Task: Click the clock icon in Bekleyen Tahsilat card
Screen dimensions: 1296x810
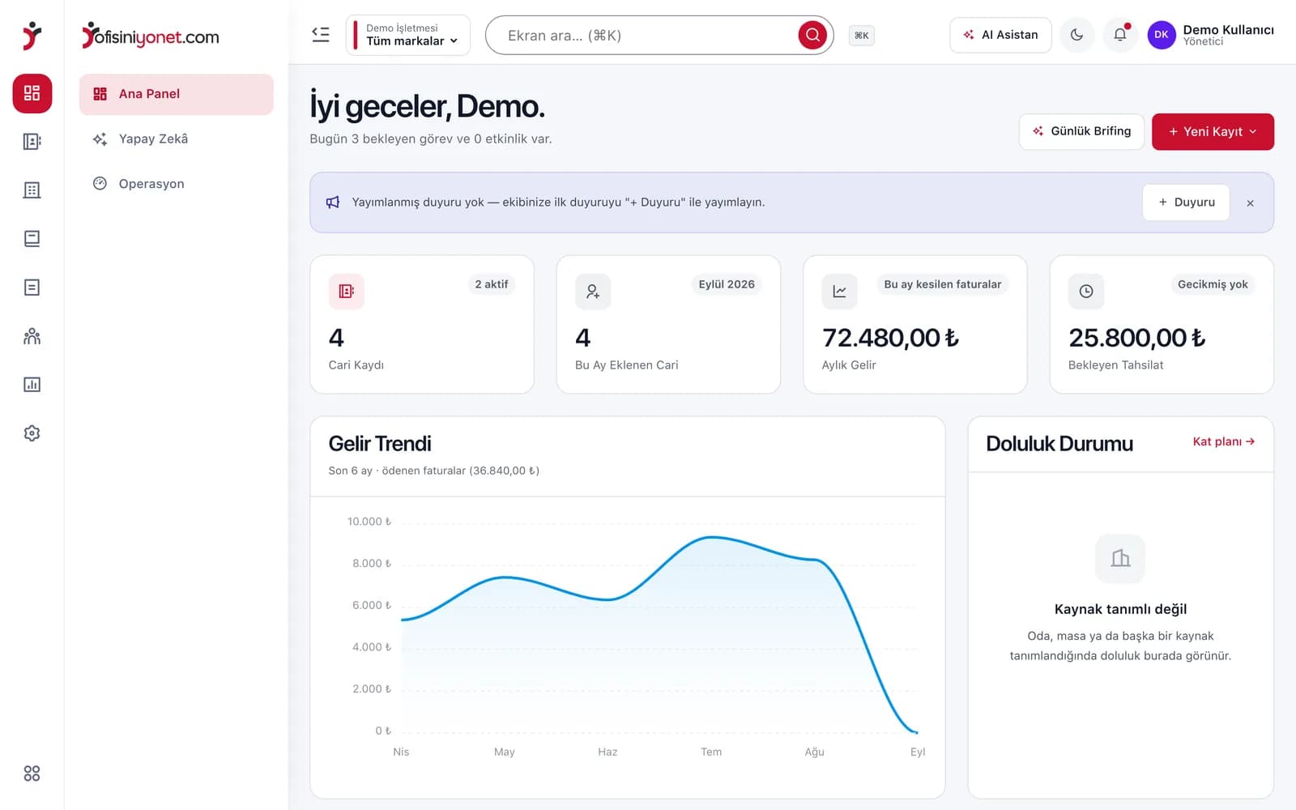Action: 1086,292
